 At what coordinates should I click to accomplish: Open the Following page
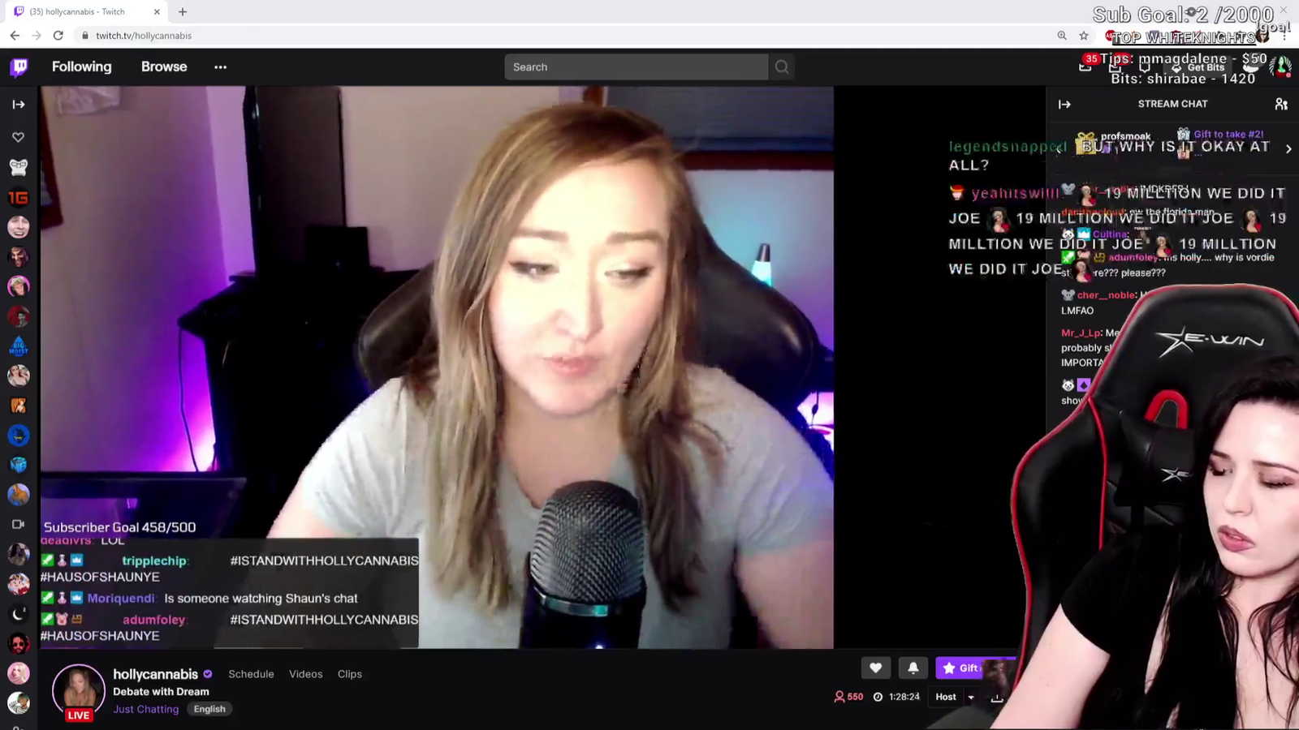82,67
